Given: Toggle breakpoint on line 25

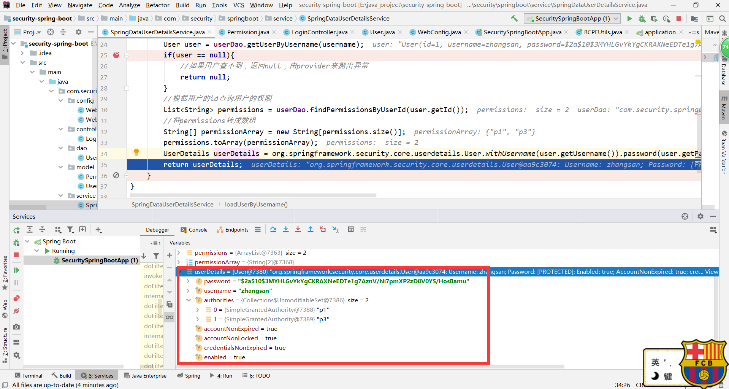Looking at the screenshot, I should coord(116,55).
